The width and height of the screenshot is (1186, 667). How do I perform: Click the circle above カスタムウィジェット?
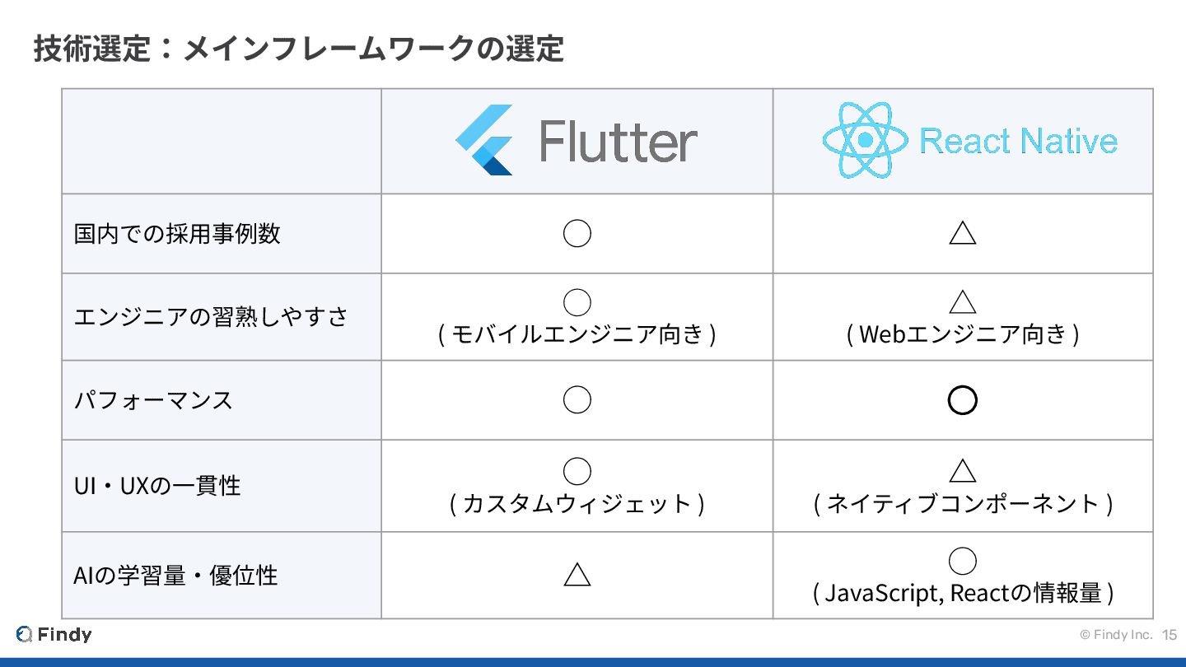(x=577, y=472)
